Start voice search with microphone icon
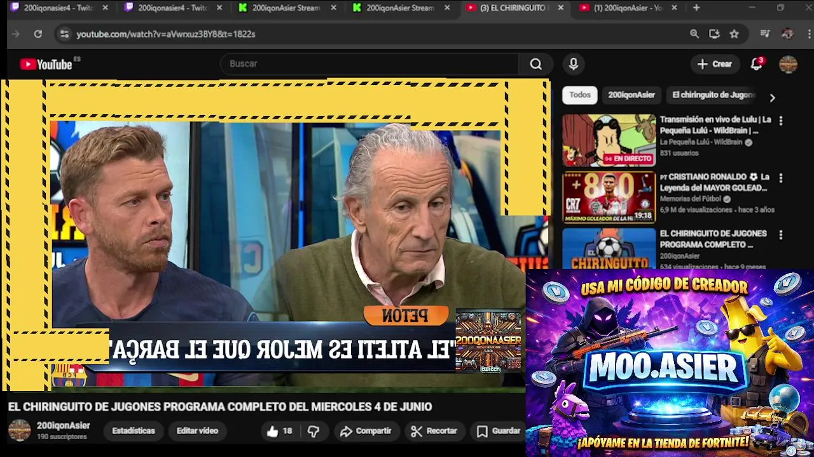Viewport: 814px width, 457px height. coord(574,64)
